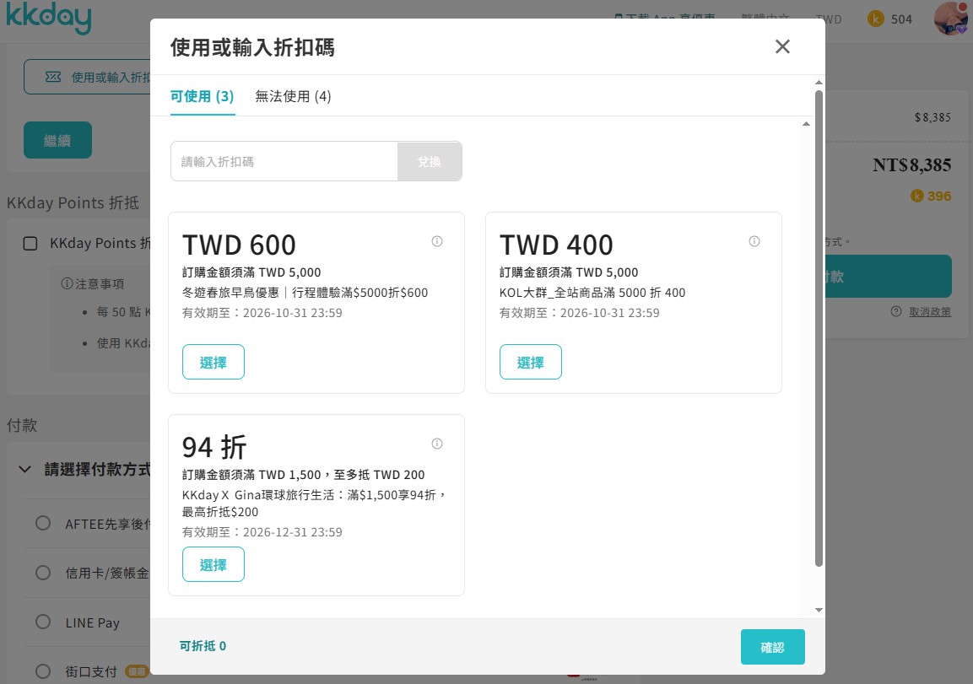Click the orange points icon beside 396
The image size is (973, 684).
916,196
